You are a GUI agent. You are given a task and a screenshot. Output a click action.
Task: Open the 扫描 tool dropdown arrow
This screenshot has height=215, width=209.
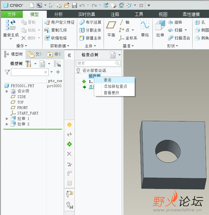click(186, 30)
